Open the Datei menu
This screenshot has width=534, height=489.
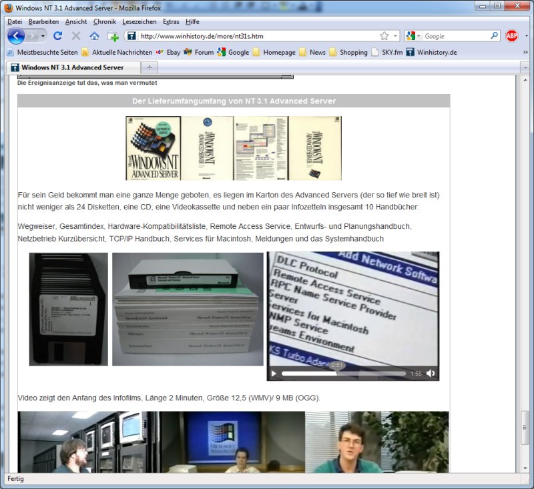tap(15, 22)
